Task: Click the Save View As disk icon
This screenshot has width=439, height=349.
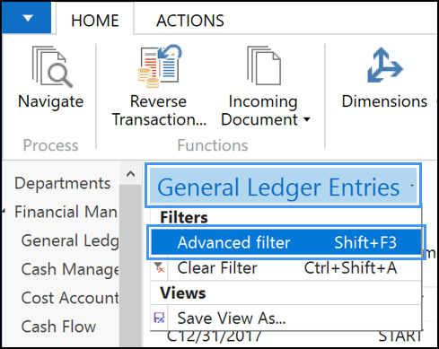Action: pyautogui.click(x=159, y=318)
